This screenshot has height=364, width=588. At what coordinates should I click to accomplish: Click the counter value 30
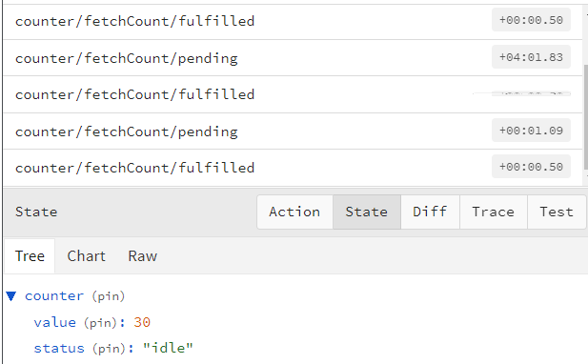click(142, 322)
